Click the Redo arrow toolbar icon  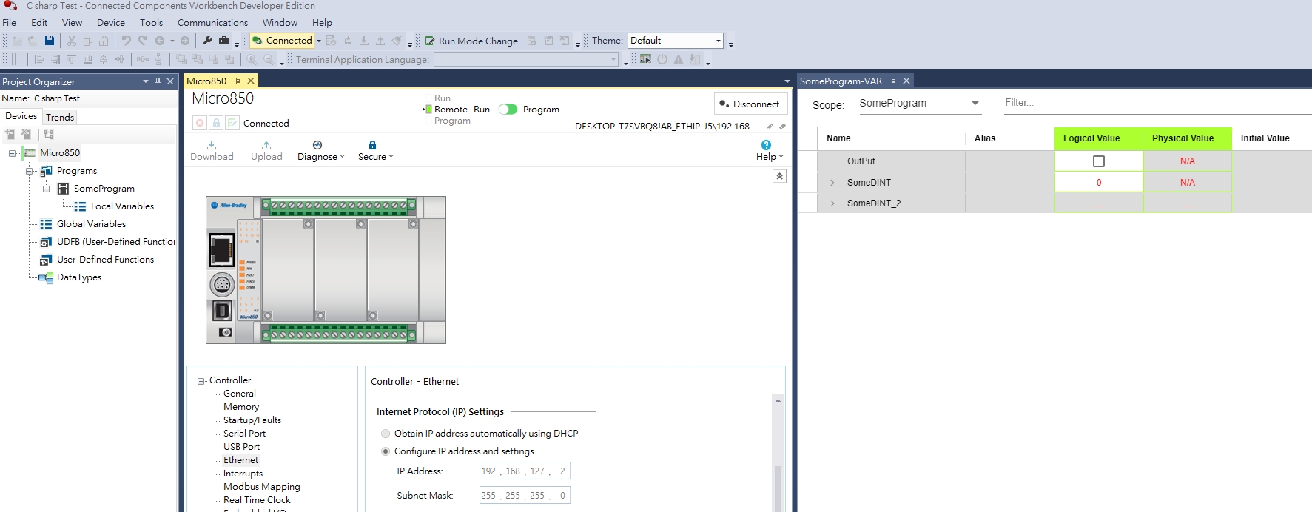pyautogui.click(x=143, y=41)
